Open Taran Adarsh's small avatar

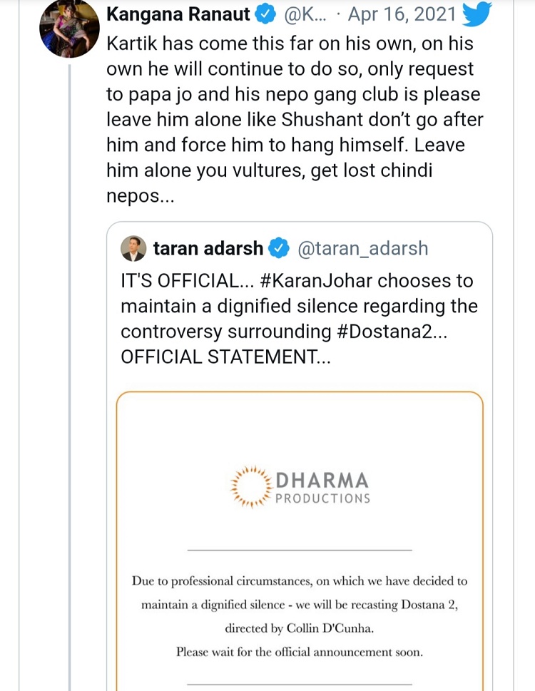133,249
